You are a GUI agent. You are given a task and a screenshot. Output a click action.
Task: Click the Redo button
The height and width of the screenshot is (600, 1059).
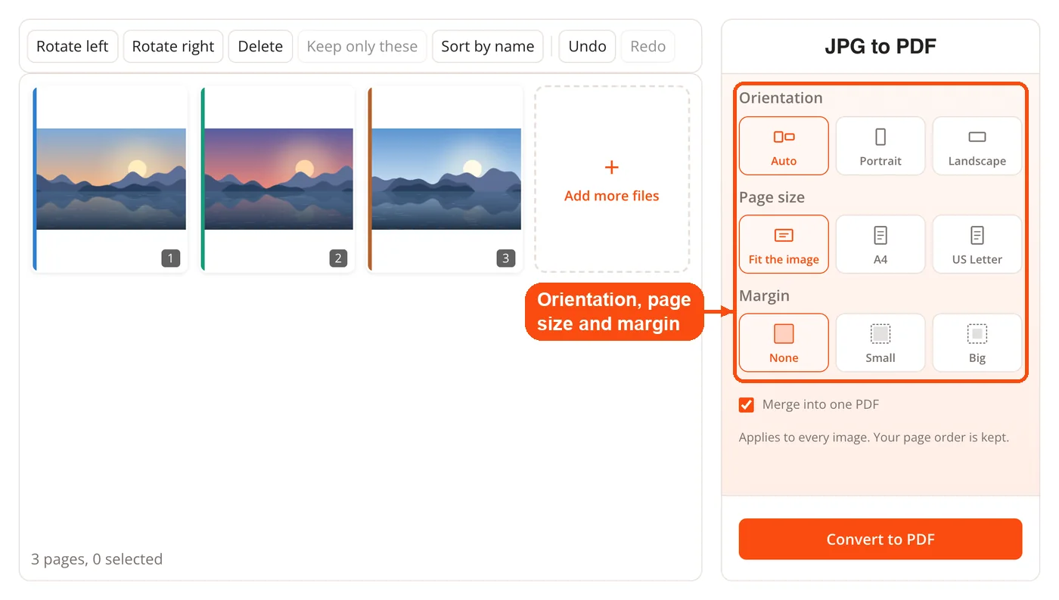(x=648, y=46)
